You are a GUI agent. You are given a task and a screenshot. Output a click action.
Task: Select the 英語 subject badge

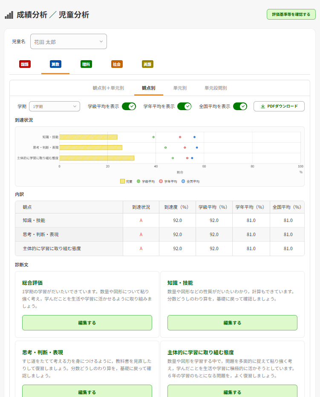pyautogui.click(x=147, y=64)
